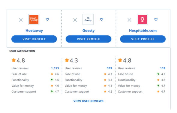Click Hospitable.com's overall star rating icon

(120, 60)
